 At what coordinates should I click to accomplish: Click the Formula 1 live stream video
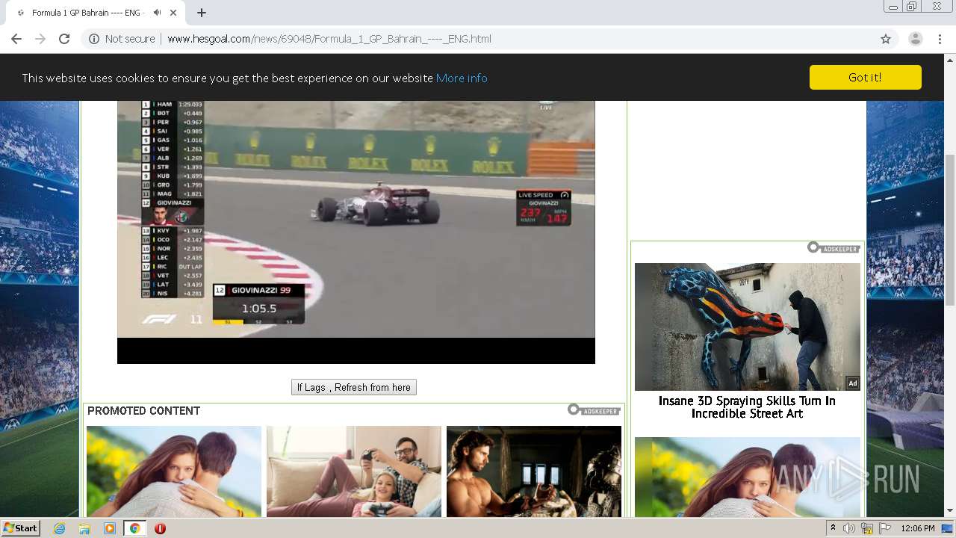(356, 232)
